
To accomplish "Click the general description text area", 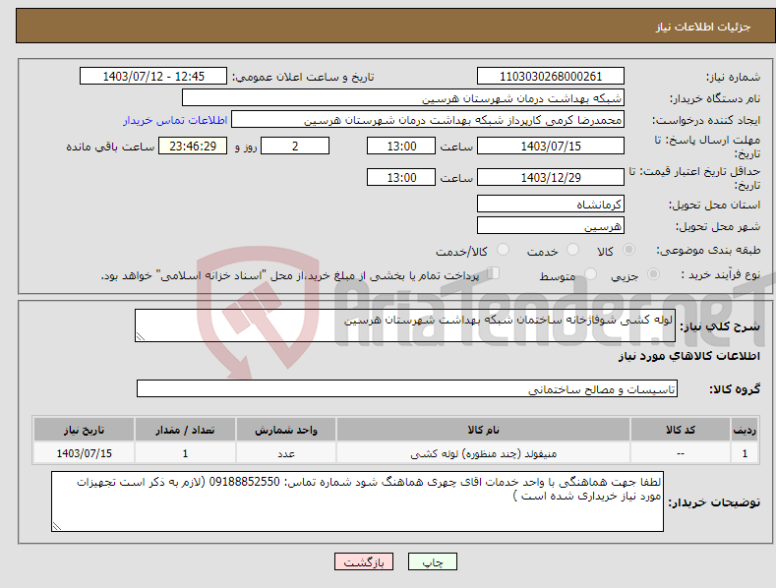I will [x=405, y=325].
